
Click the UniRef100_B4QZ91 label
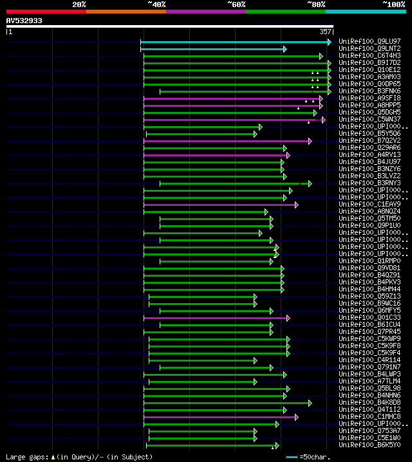(x=370, y=275)
